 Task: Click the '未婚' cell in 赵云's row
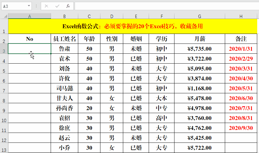point(136,138)
